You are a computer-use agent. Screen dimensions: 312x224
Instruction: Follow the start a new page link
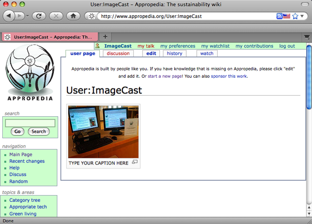tap(165, 76)
